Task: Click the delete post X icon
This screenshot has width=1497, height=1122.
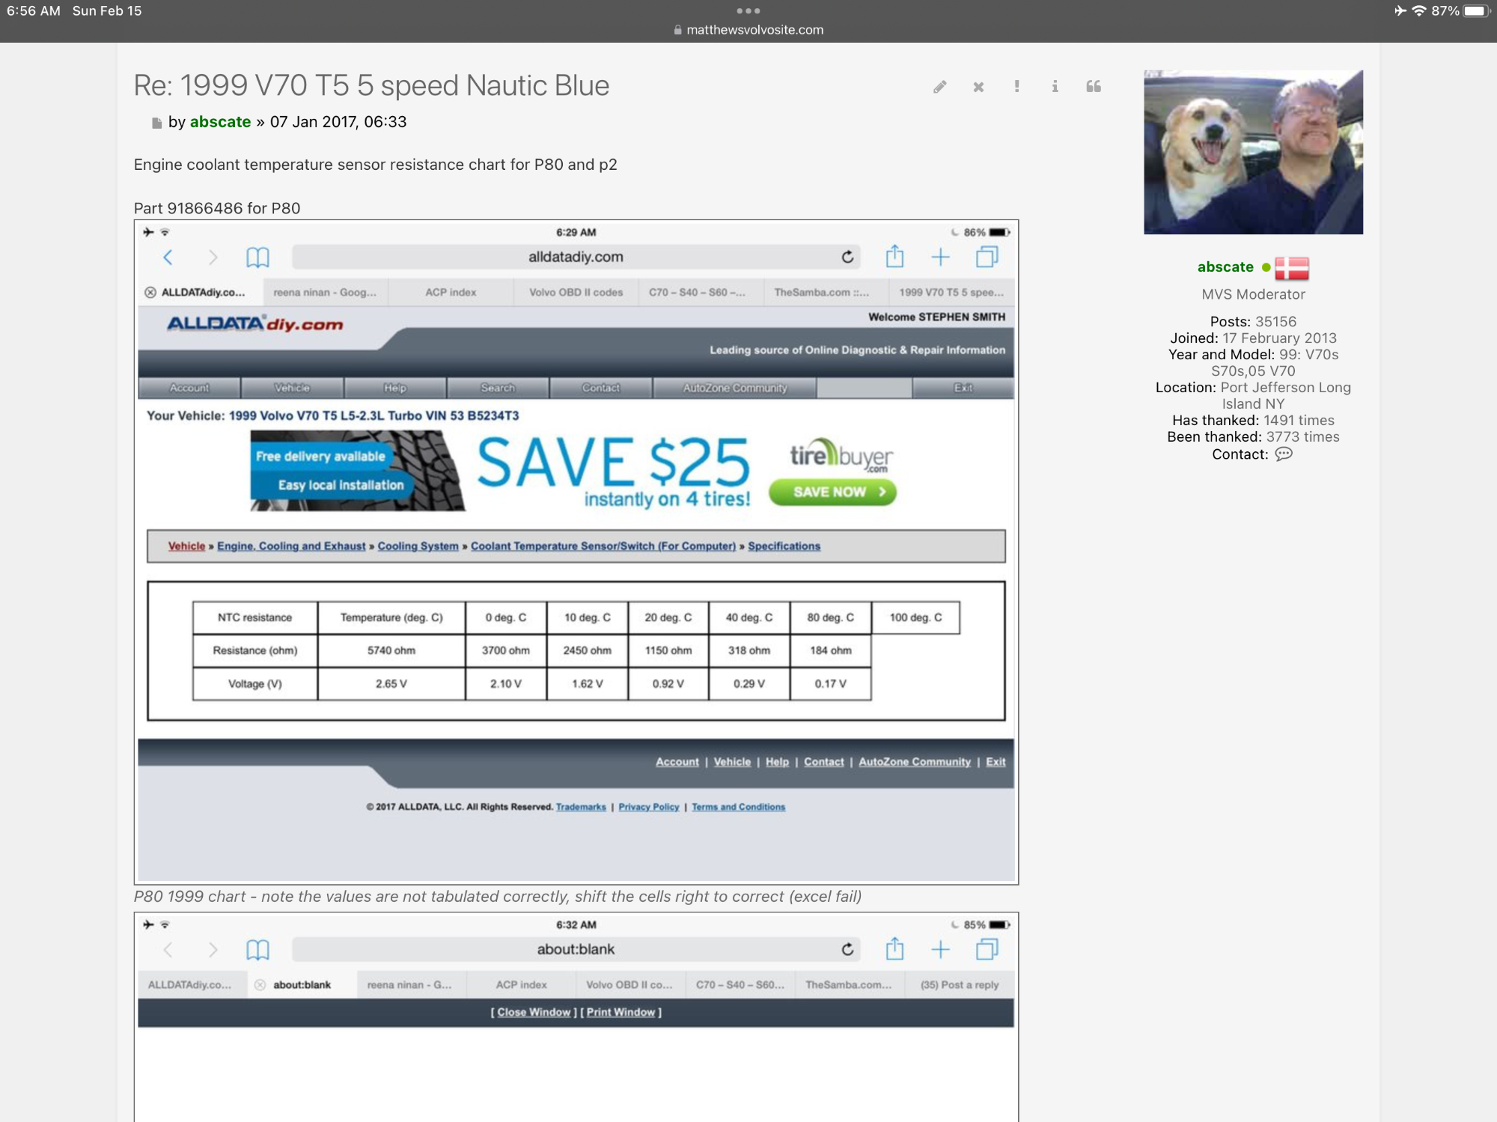Action: [978, 87]
